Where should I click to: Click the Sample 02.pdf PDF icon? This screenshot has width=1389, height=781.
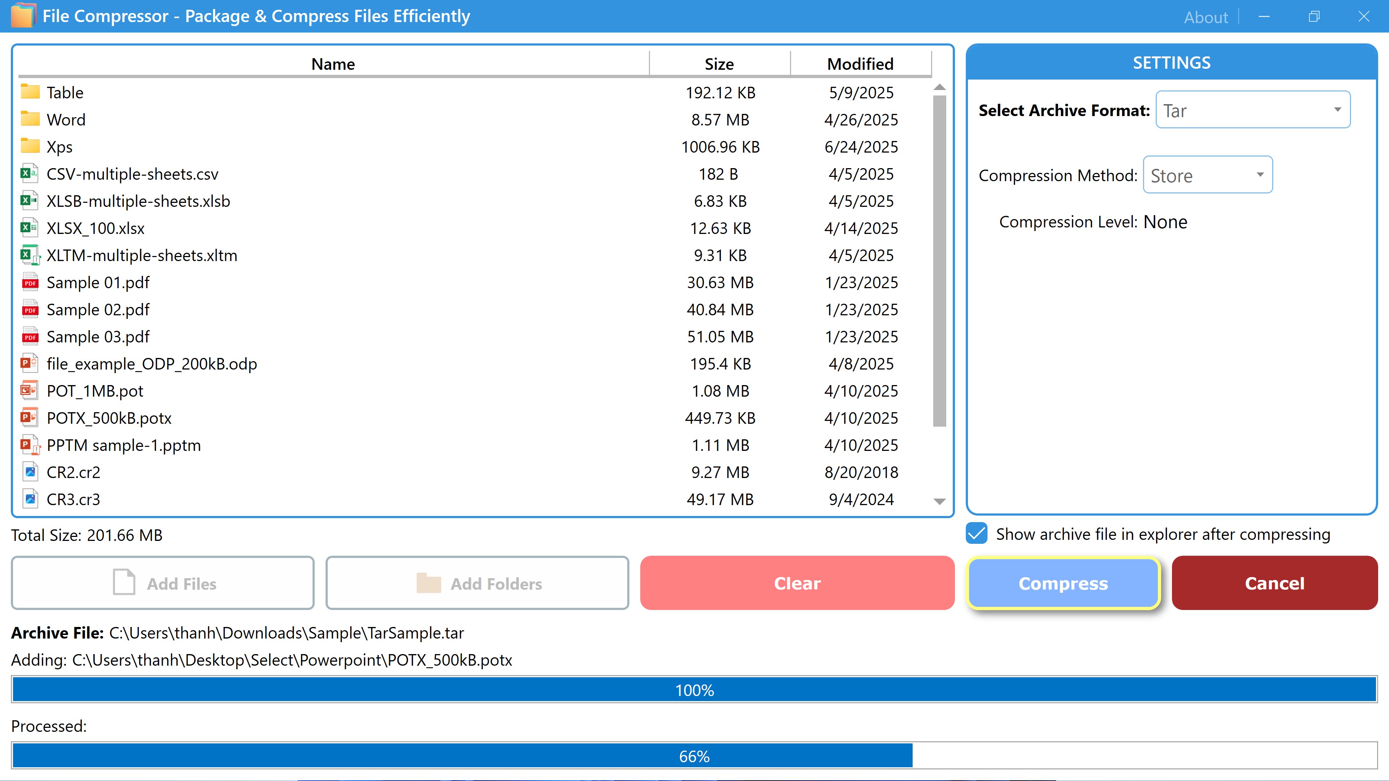(30, 310)
